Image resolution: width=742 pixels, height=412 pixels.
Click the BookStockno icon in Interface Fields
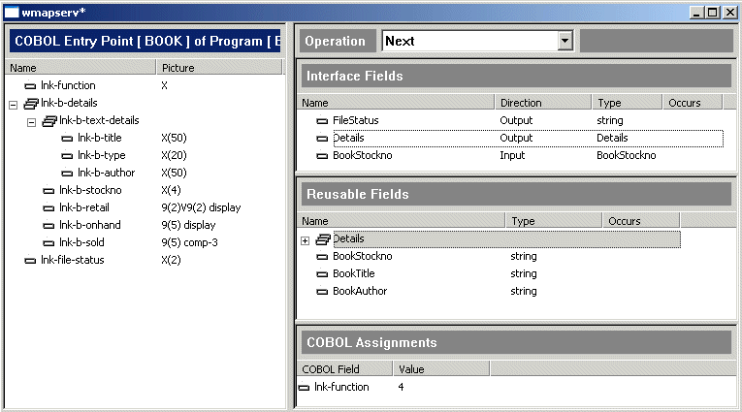coord(322,155)
